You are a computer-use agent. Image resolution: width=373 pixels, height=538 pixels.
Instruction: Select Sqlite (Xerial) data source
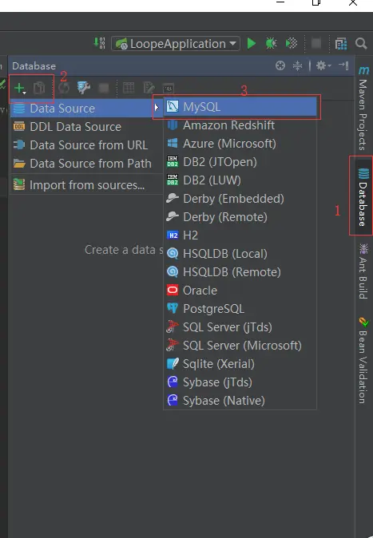pyautogui.click(x=240, y=364)
